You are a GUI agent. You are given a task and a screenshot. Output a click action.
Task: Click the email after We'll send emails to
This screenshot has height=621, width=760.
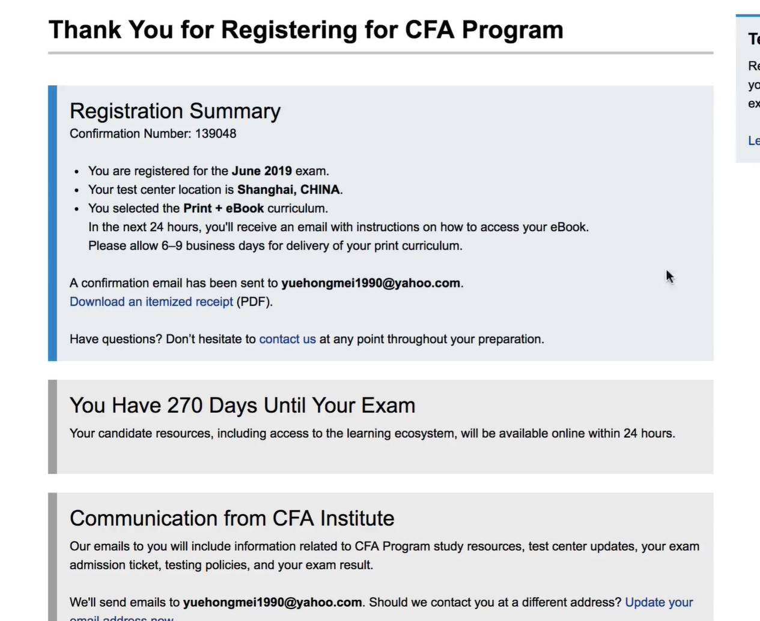click(x=272, y=602)
